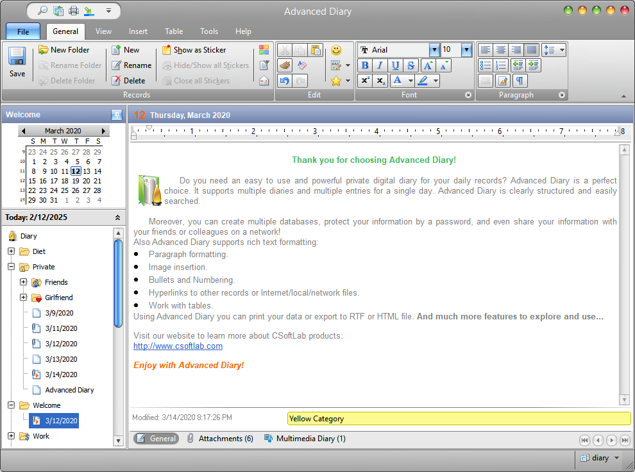
Task: Open the Multimedia Diary (1) tab
Action: [x=305, y=439]
